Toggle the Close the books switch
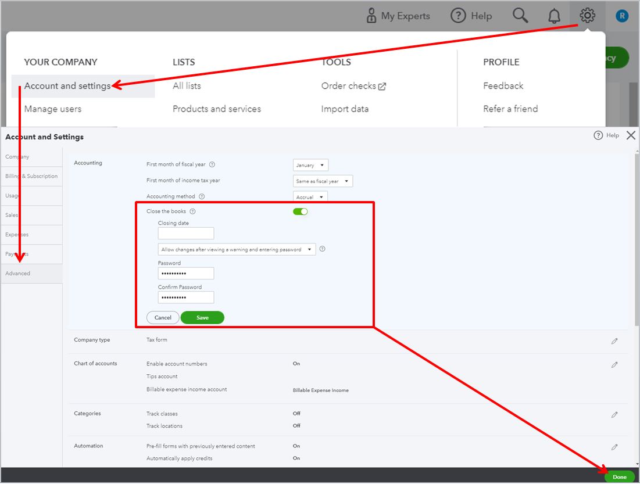 (300, 211)
